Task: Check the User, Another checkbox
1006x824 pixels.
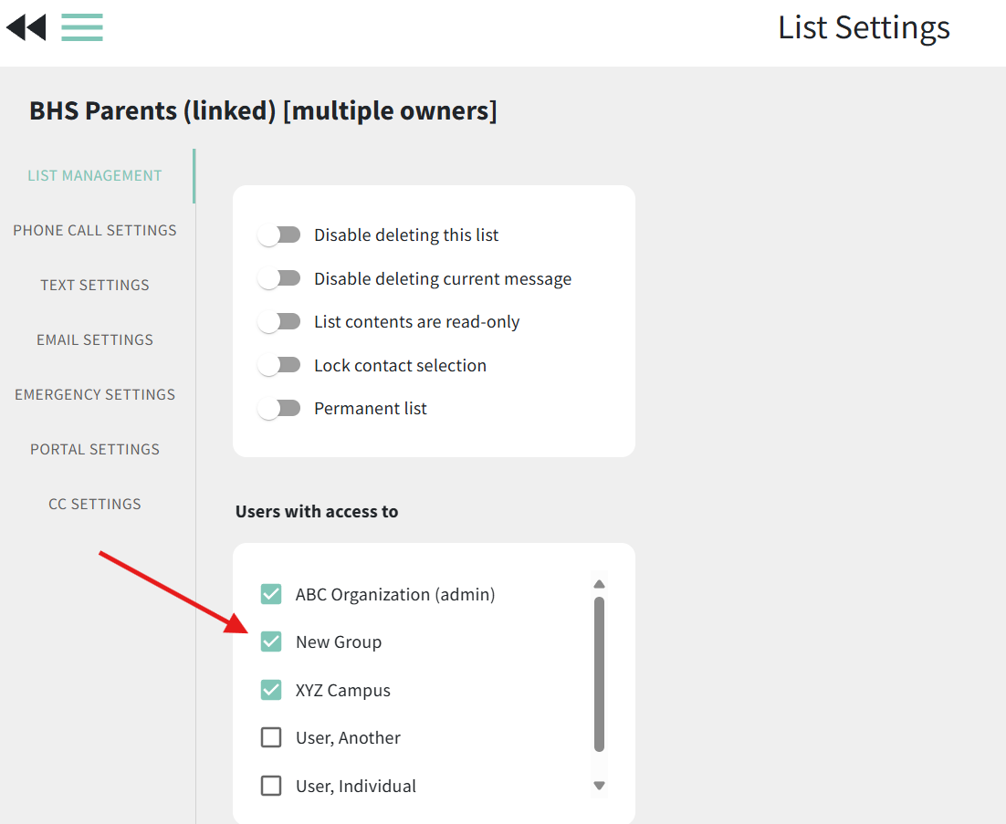Action: click(271, 737)
